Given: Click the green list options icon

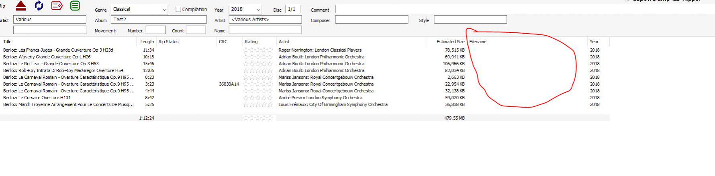Looking at the screenshot, I should [x=75, y=6].
